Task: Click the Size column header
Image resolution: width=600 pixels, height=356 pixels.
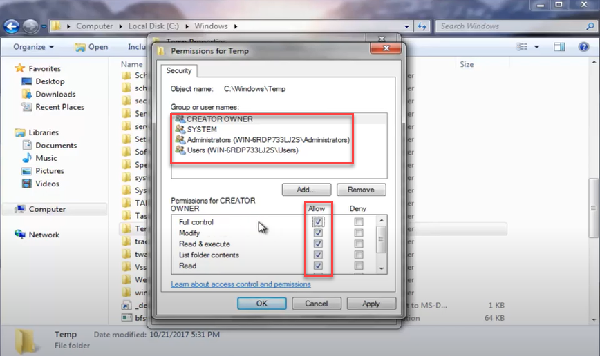Action: (467, 64)
